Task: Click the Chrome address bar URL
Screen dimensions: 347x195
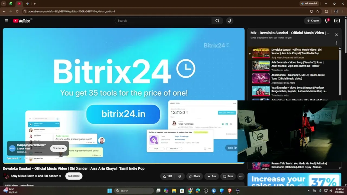Action: pyautogui.click(x=72, y=11)
